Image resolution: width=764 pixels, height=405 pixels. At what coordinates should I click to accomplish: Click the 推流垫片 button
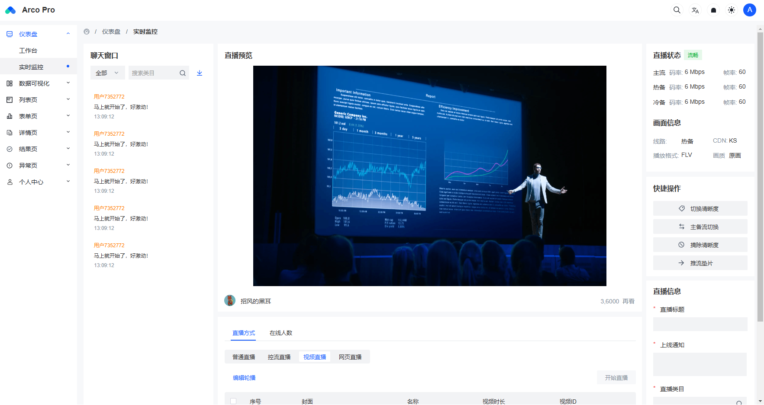point(700,263)
